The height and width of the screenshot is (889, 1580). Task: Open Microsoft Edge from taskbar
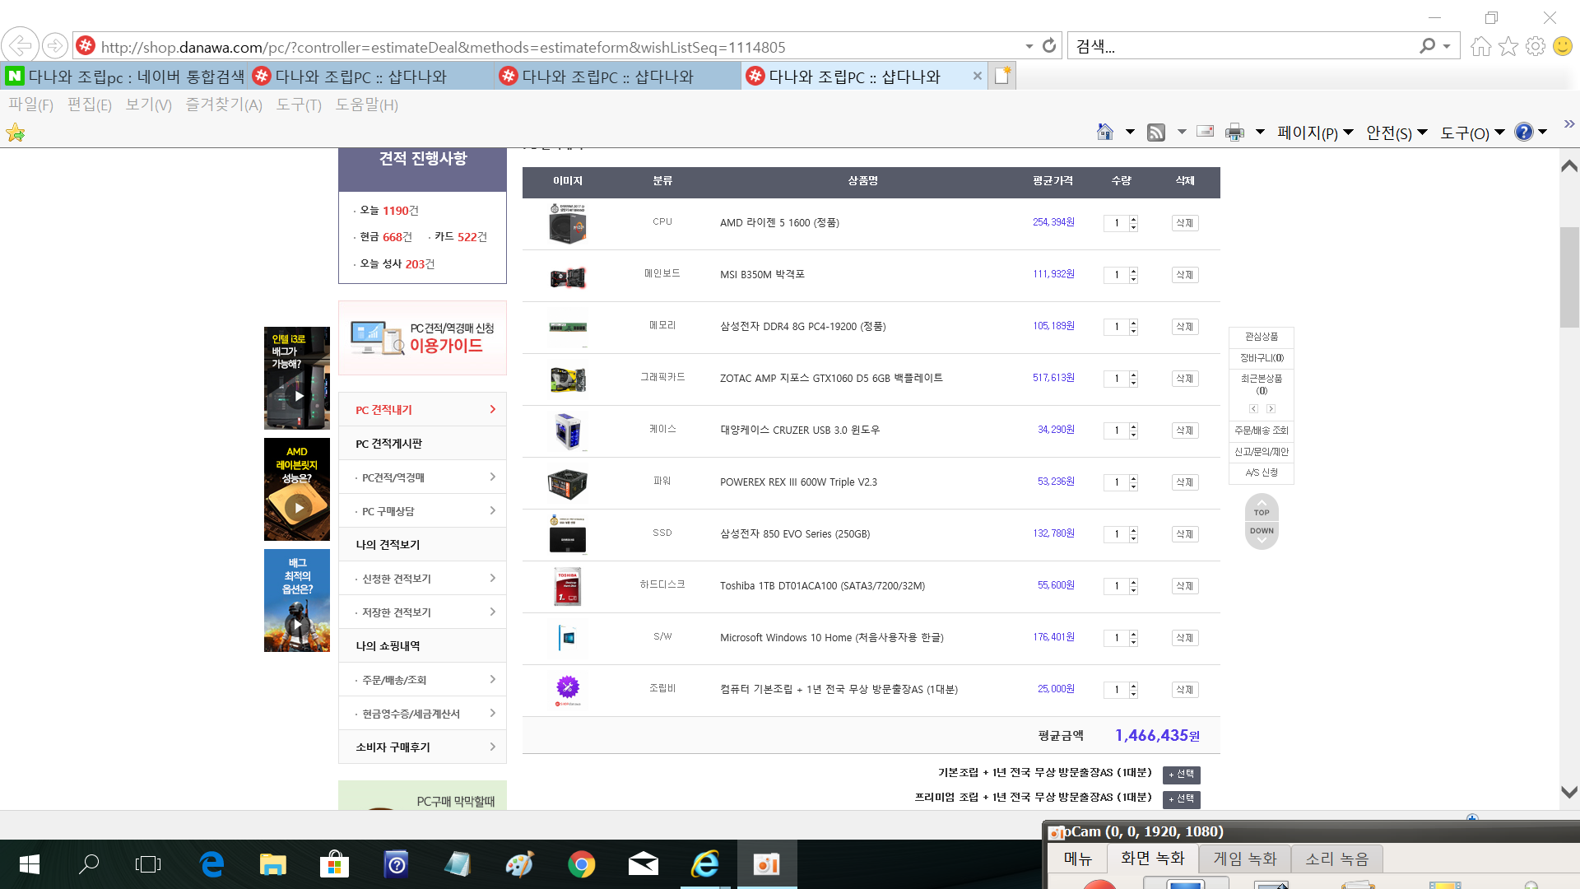pyautogui.click(x=211, y=864)
